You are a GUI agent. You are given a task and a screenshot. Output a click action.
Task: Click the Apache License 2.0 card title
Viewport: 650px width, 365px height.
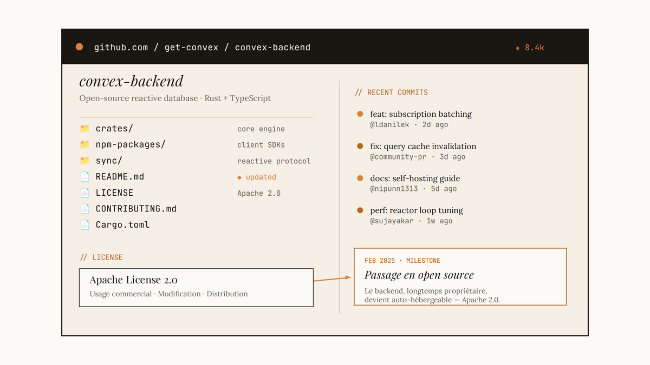(133, 280)
